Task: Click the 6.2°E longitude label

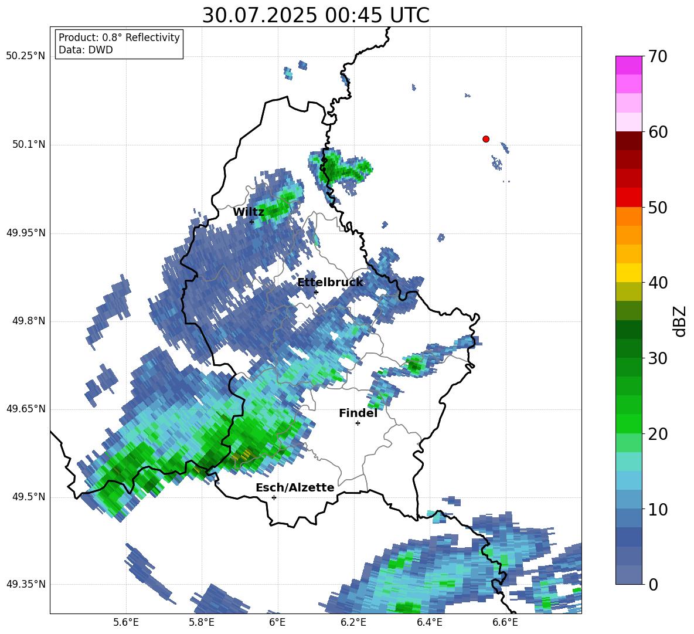Action: (353, 622)
